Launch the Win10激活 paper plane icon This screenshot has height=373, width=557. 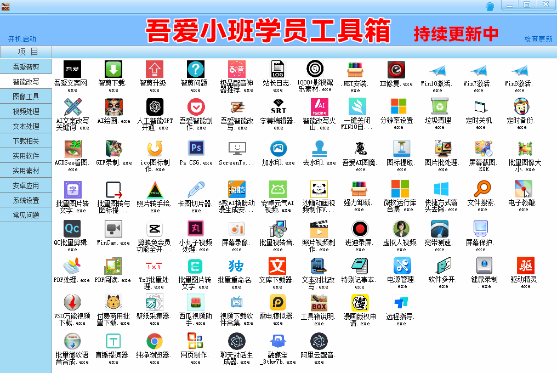click(437, 70)
